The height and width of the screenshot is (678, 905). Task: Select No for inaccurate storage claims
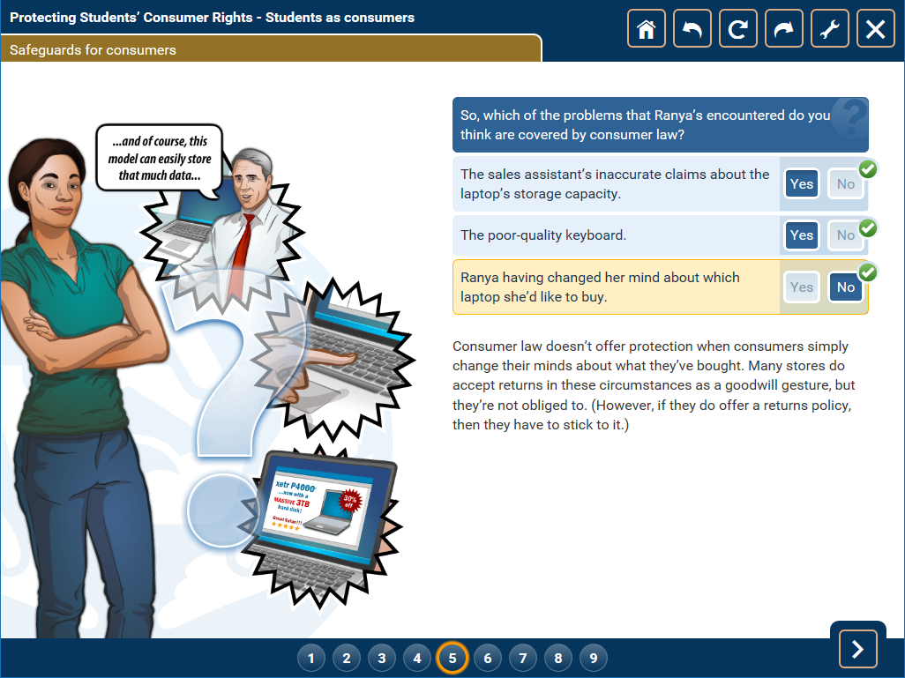click(x=845, y=184)
